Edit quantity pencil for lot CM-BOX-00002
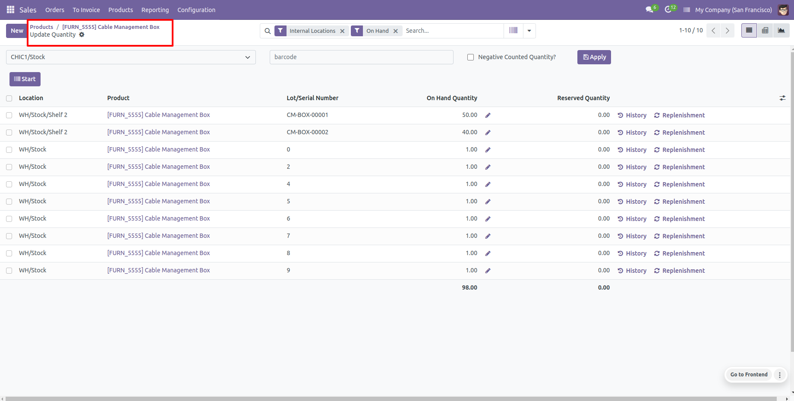This screenshot has height=401, width=794. 488,133
